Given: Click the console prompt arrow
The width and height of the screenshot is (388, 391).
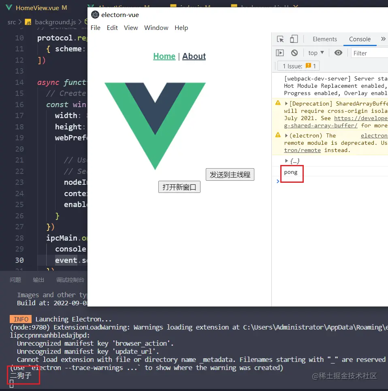Looking at the screenshot, I should (x=278, y=181).
